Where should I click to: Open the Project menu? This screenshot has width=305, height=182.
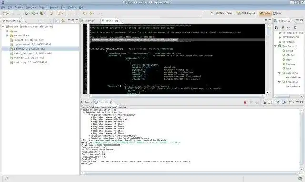(54, 7)
